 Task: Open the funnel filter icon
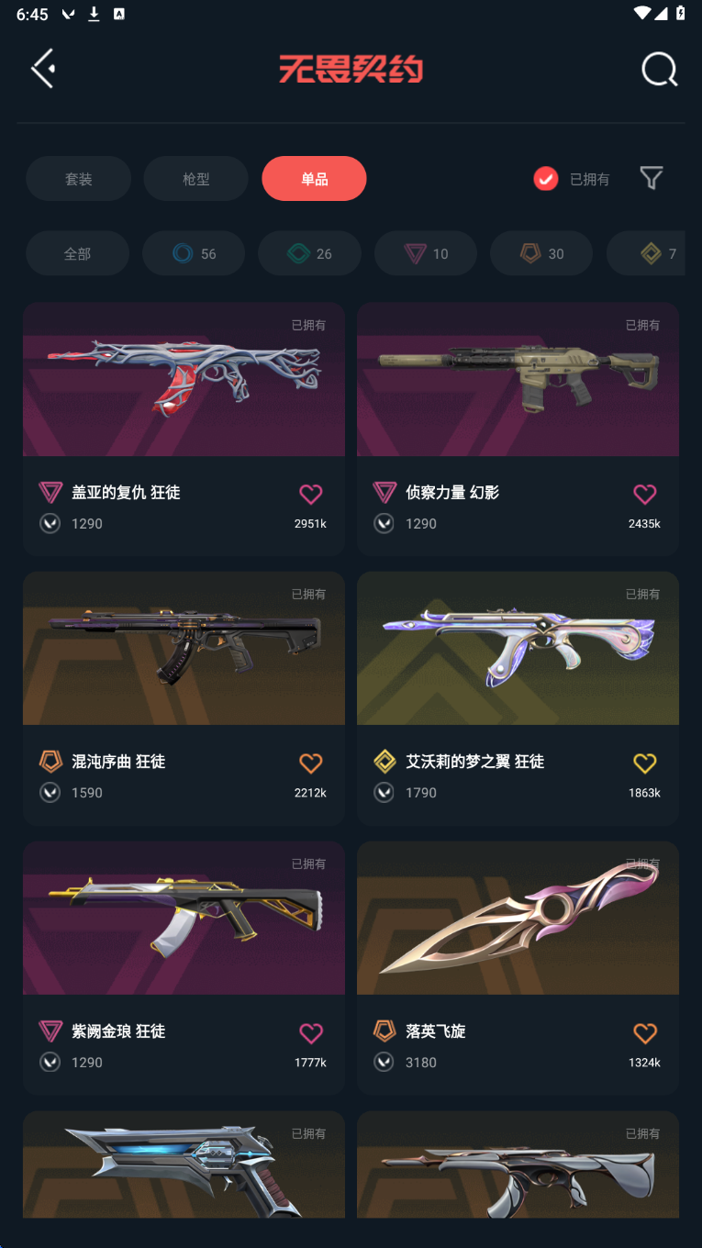pyautogui.click(x=652, y=178)
